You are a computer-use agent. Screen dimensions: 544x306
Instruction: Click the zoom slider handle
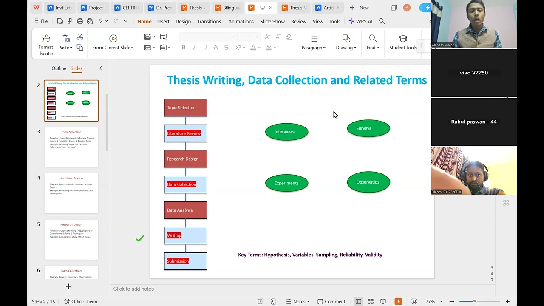[475, 301]
